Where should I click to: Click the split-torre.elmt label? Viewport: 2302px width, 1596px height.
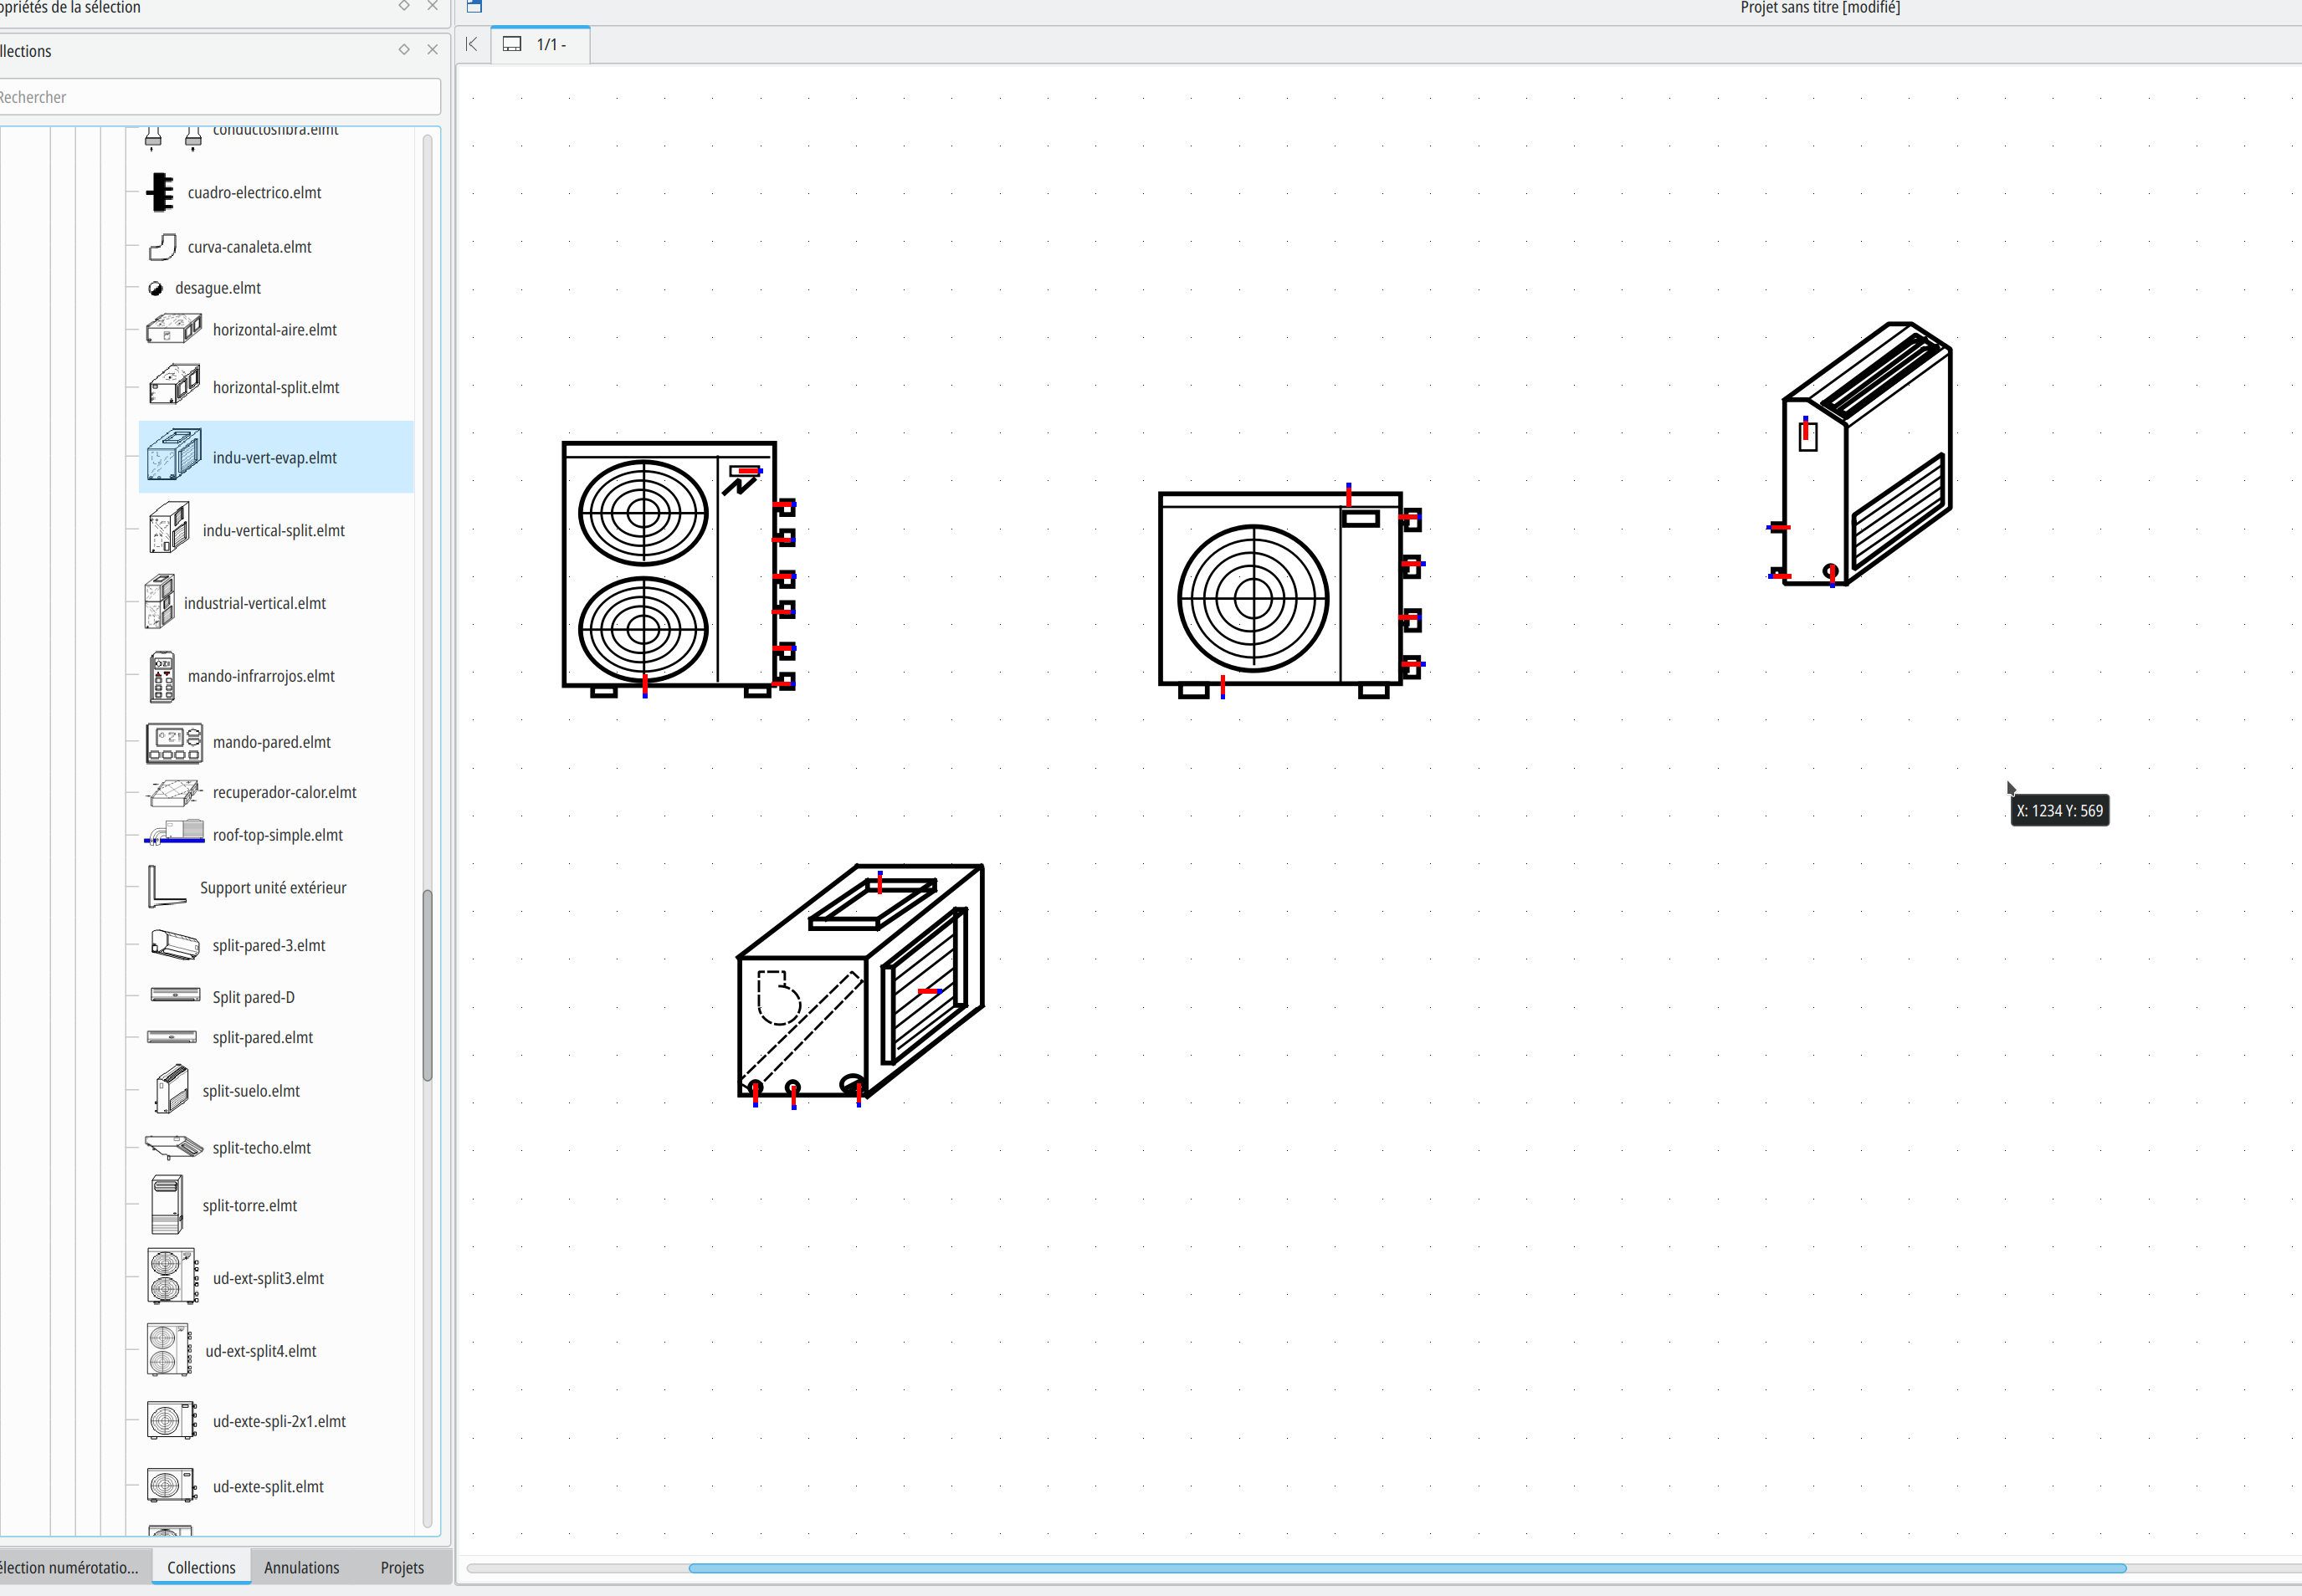pos(250,1205)
